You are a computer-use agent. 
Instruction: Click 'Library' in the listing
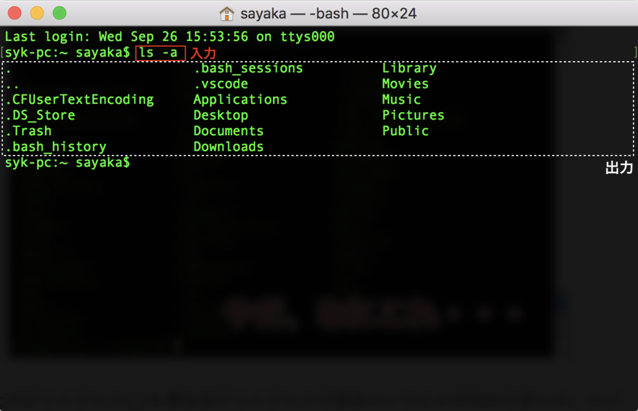tap(409, 68)
